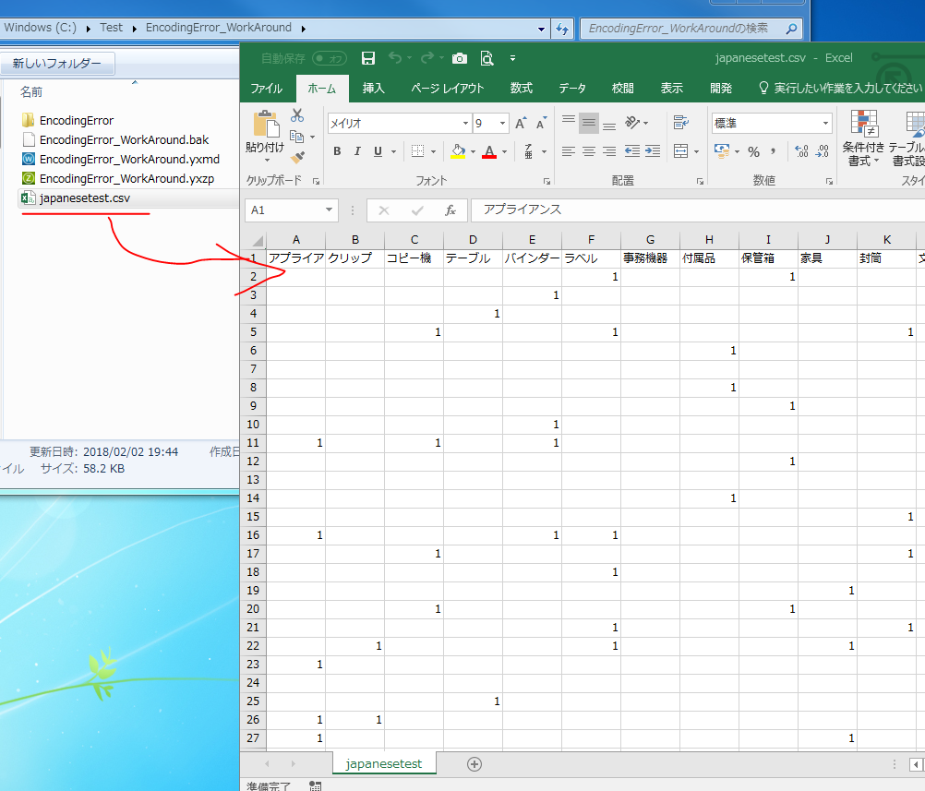This screenshot has height=791, width=925.
Task: Select the Format Painter brush icon
Action: tap(297, 157)
